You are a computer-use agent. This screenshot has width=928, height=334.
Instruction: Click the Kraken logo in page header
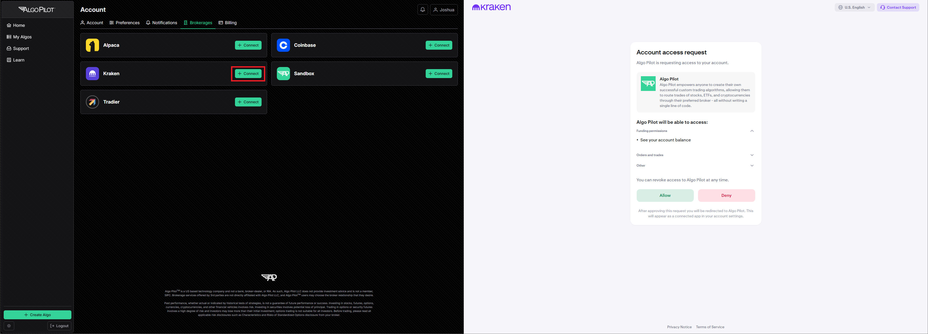[x=491, y=7]
